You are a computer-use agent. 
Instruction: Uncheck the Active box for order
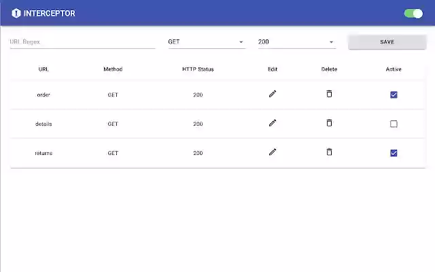pyautogui.click(x=394, y=95)
